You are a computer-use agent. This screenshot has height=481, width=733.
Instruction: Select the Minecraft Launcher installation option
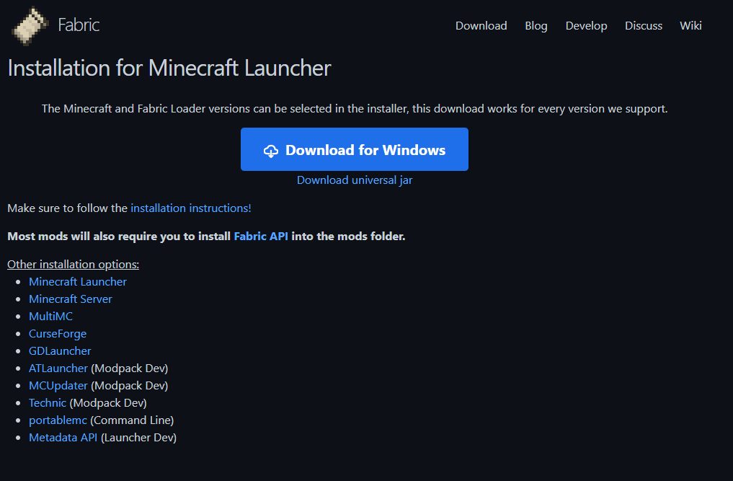click(x=78, y=282)
